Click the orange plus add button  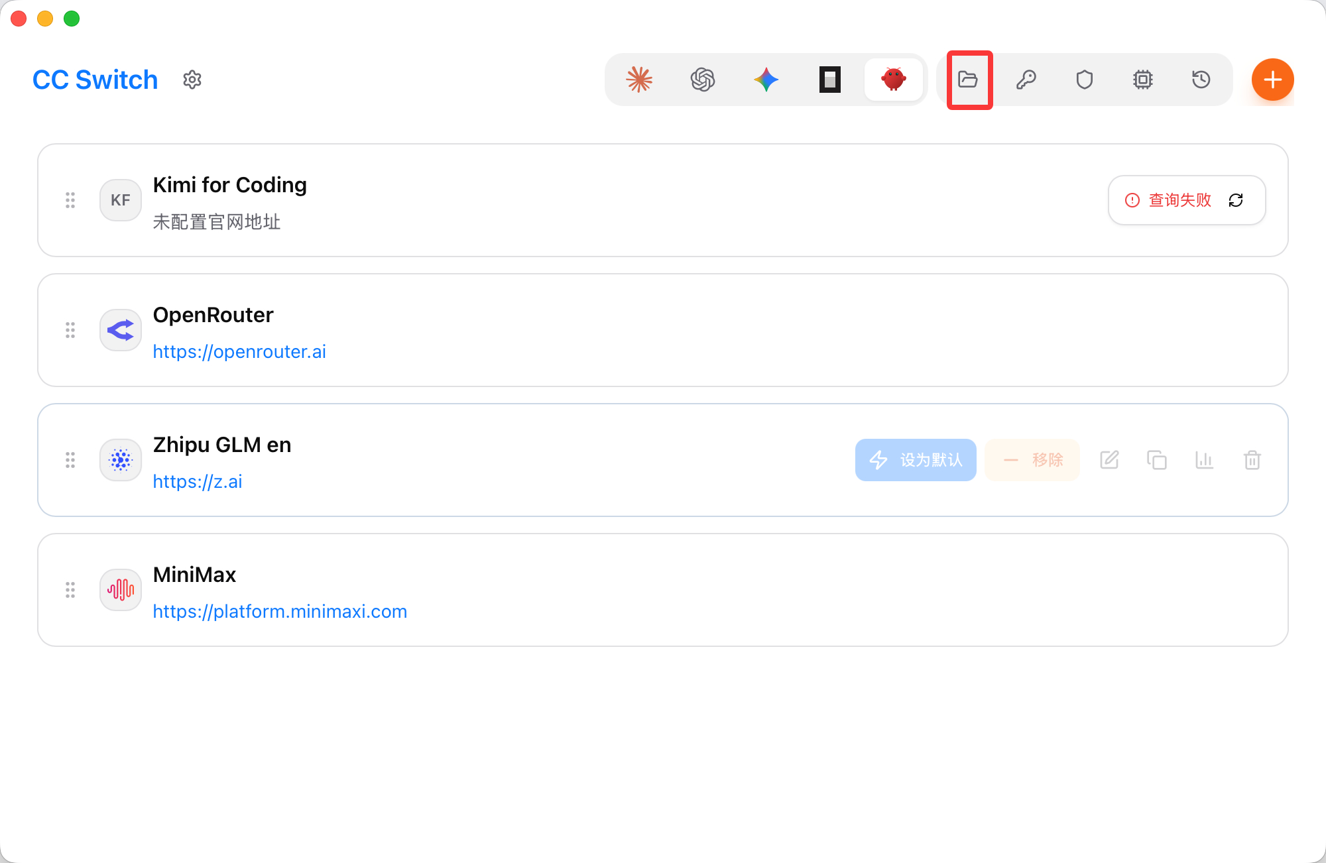[x=1272, y=80]
